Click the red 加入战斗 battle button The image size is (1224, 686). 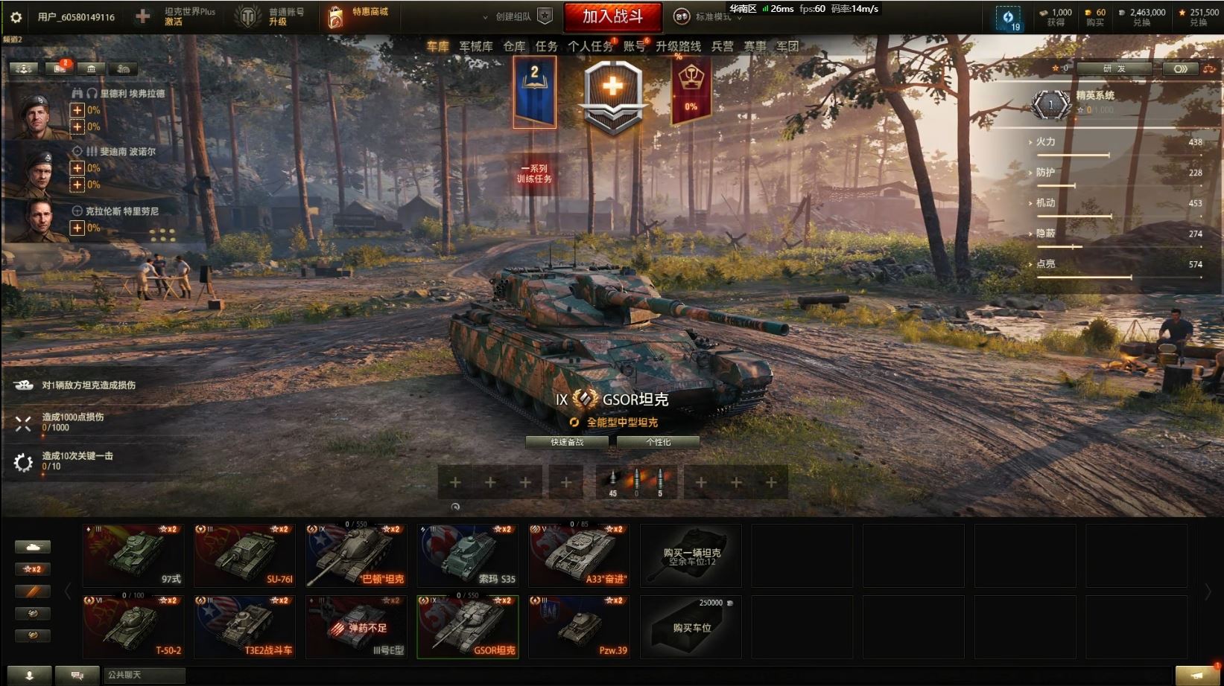tap(612, 16)
